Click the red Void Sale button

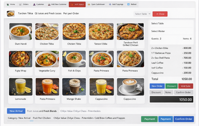point(185,86)
